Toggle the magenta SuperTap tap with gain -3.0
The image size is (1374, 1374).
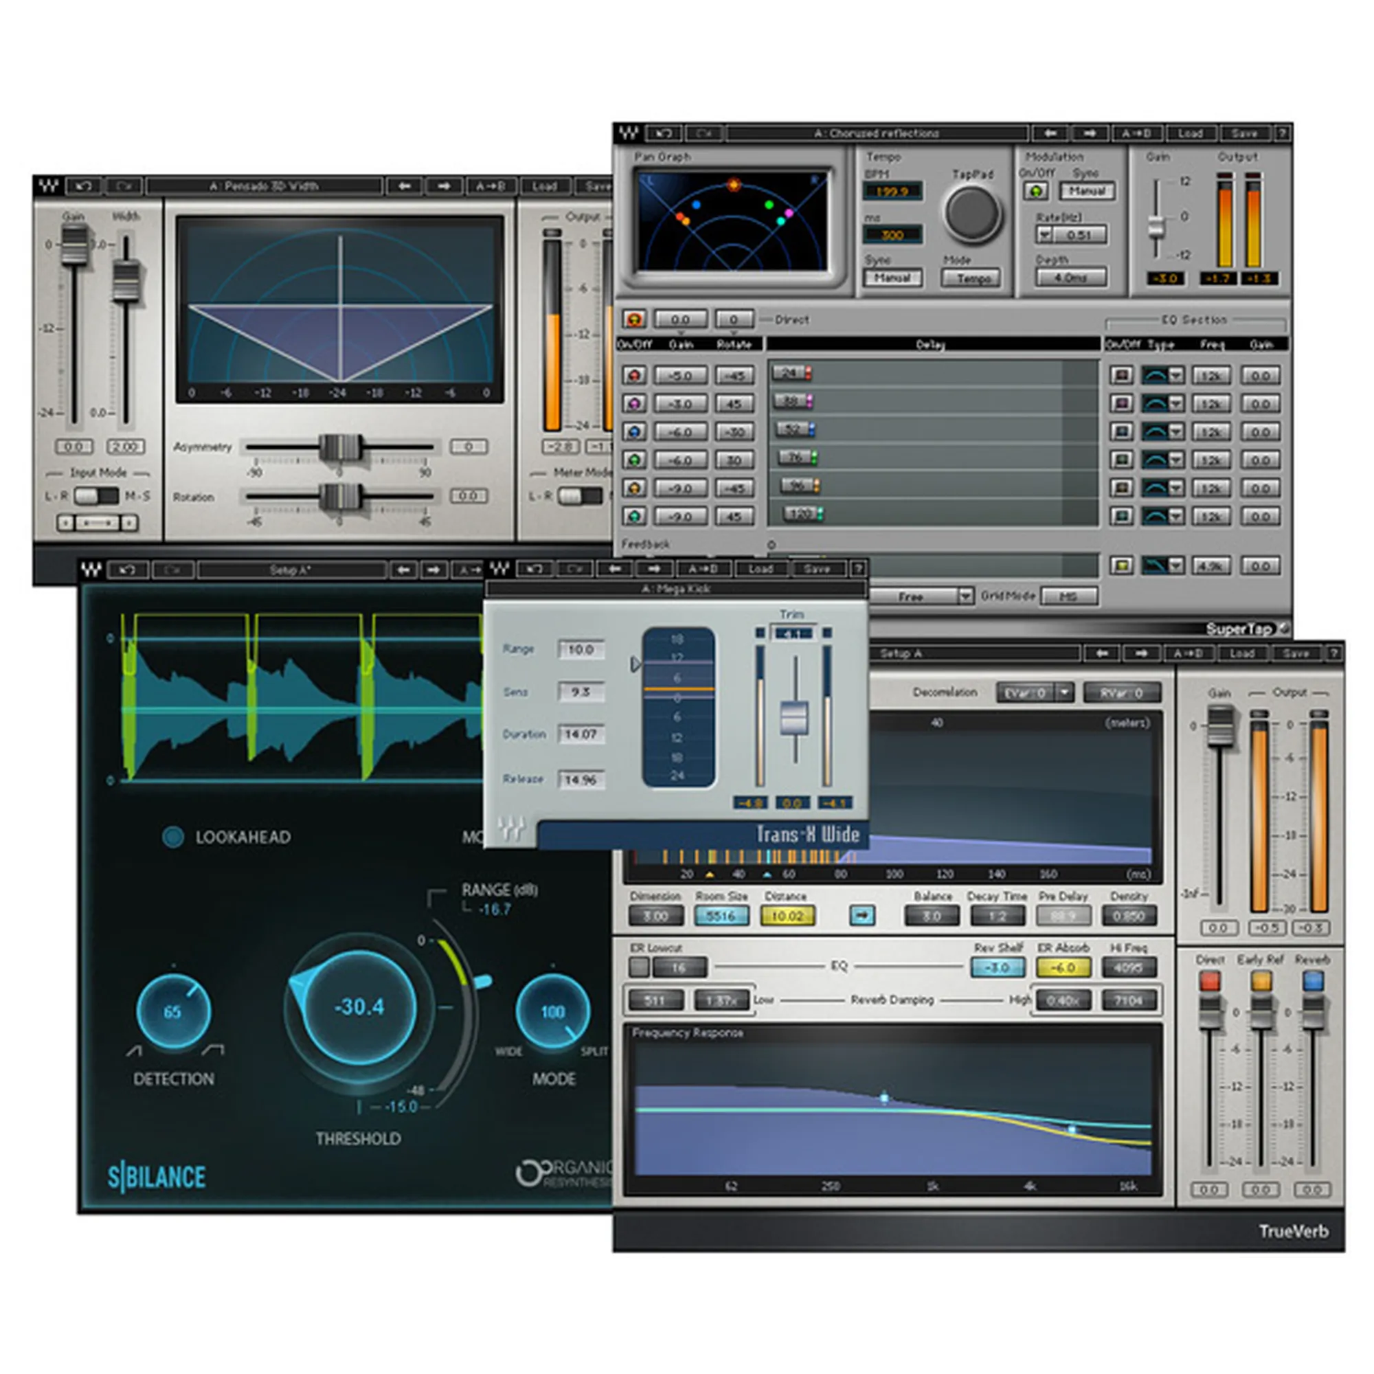[x=634, y=403]
